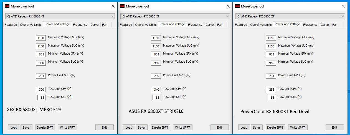Edit Maximum Voltage GFX field in ASUS STRIX LC window
Image resolution: width=350 pixels, height=135 pixels.
(156, 38)
